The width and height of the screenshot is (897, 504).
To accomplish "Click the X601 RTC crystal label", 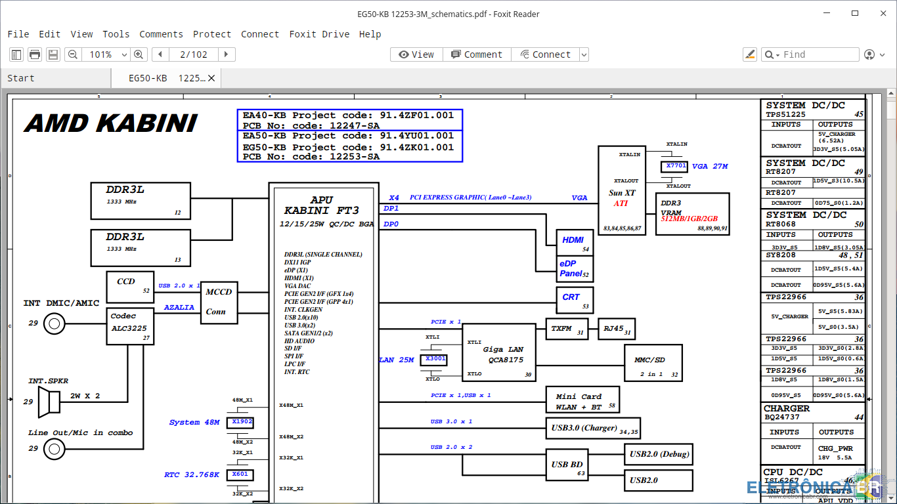I will pyautogui.click(x=240, y=474).
